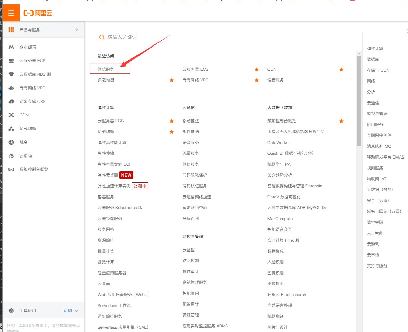Click the products and services grid icon
The width and height of the screenshot is (408, 332).
(11, 30)
